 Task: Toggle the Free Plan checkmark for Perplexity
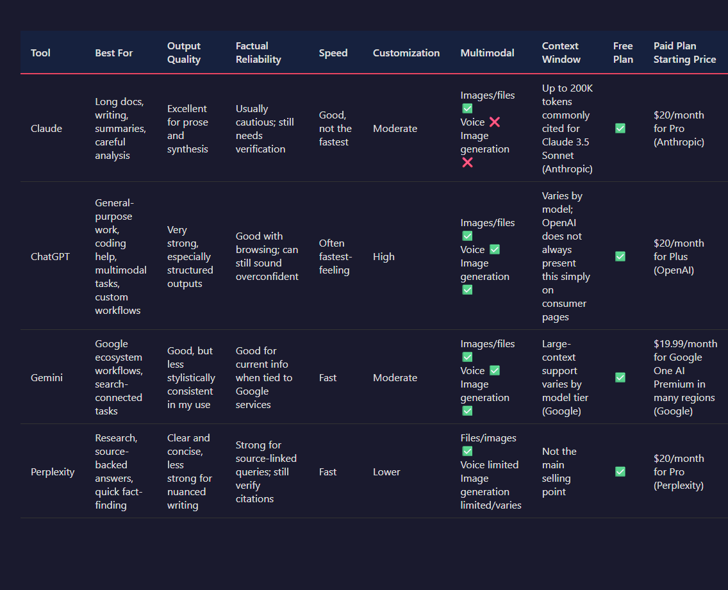(620, 471)
